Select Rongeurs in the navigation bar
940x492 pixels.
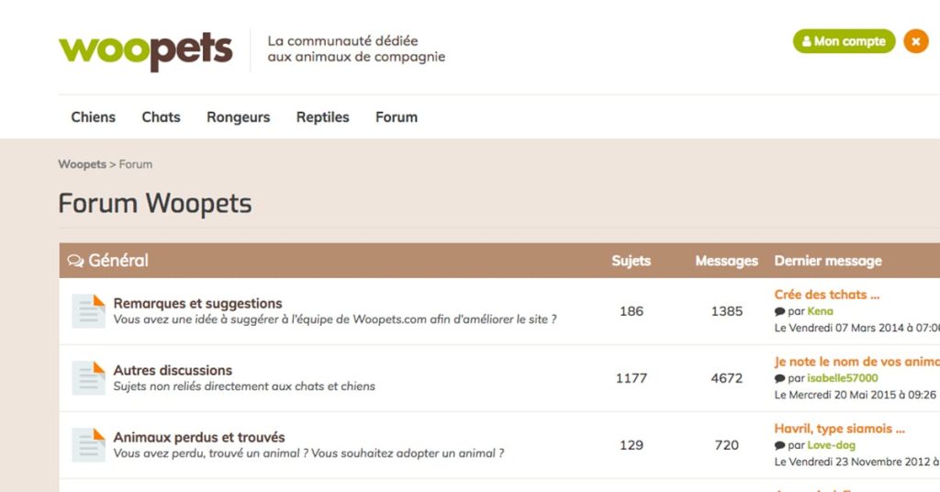(238, 117)
